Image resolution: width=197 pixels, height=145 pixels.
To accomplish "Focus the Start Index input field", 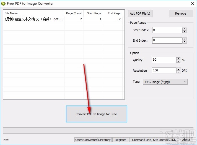I will pos(167,30).
